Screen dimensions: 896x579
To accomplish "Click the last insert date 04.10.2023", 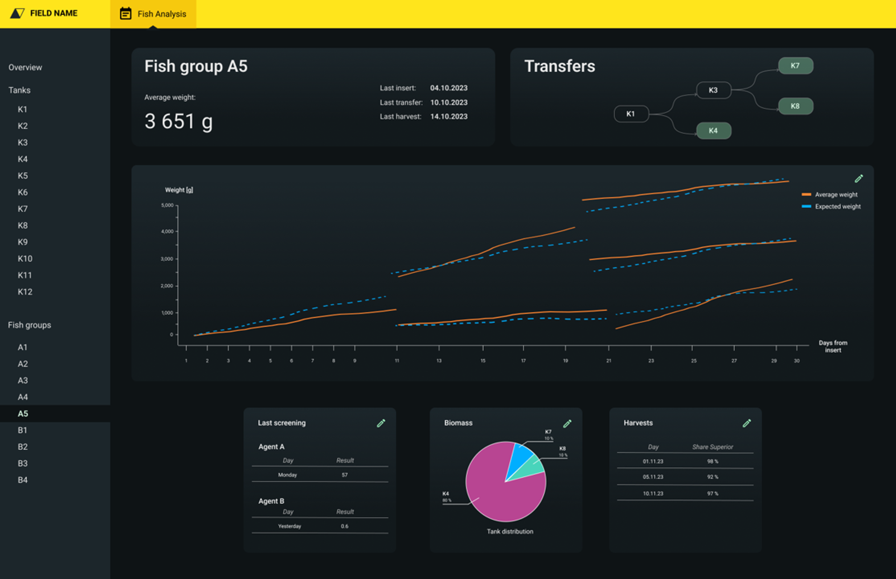I will 449,88.
